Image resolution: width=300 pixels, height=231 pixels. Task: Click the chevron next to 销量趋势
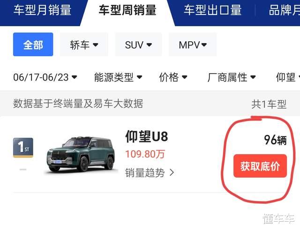172,172
